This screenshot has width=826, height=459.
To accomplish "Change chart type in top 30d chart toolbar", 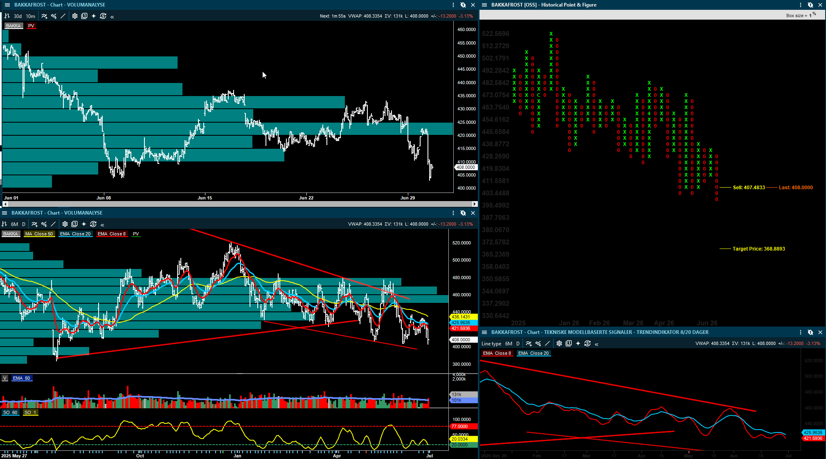I will pyautogui.click(x=7, y=16).
